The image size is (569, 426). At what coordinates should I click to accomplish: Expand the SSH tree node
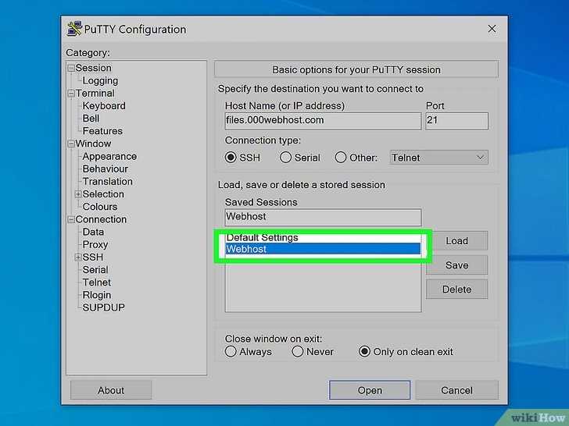(78, 257)
